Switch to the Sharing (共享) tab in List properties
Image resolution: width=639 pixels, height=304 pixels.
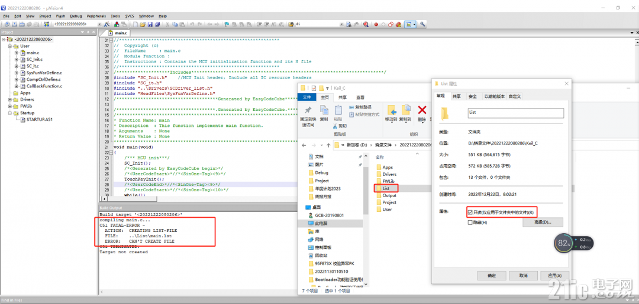pos(456,96)
